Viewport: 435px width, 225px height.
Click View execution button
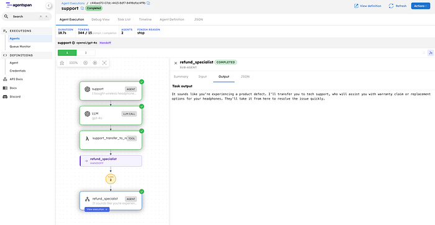tap(97, 209)
